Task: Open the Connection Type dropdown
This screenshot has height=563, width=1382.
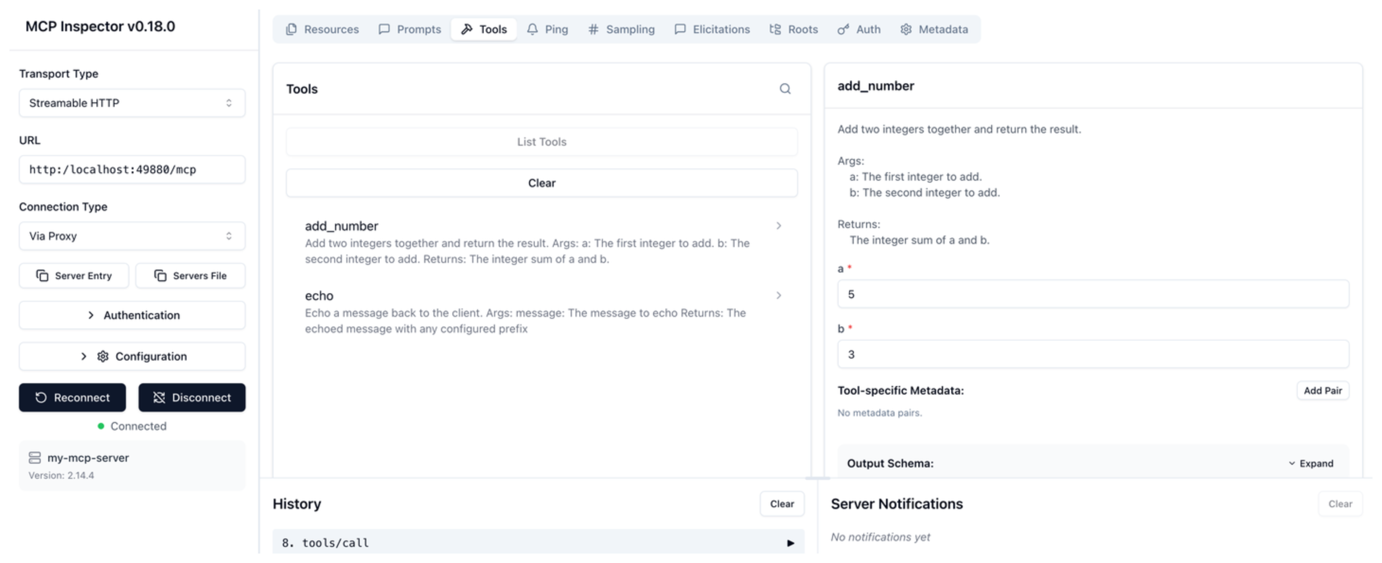Action: 132,236
